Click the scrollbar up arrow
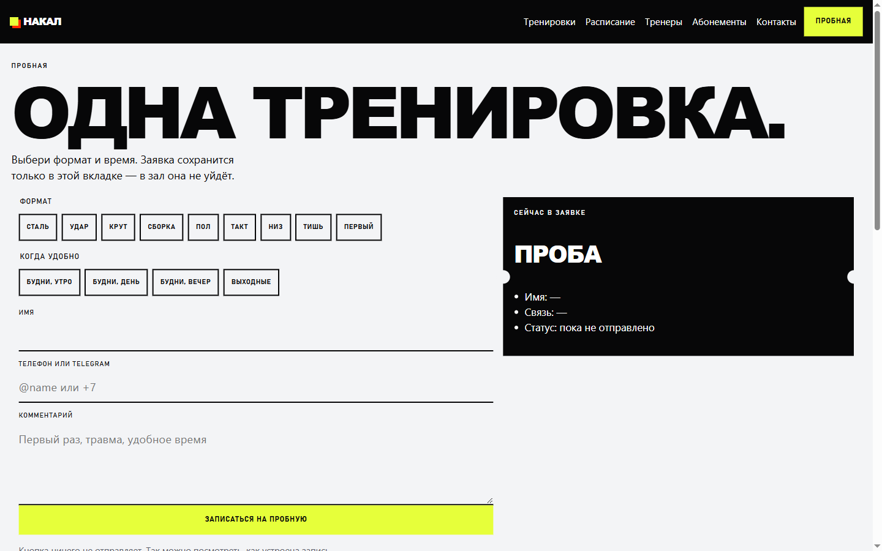Viewport: 882px width, 551px height. point(877,5)
